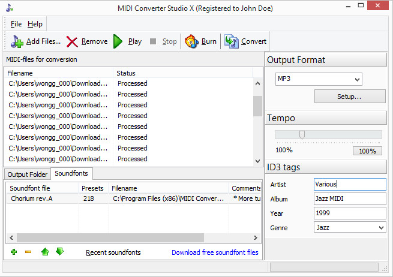Click the Tempo slider thumb
This screenshot has width=393, height=277.
pyautogui.click(x=302, y=135)
